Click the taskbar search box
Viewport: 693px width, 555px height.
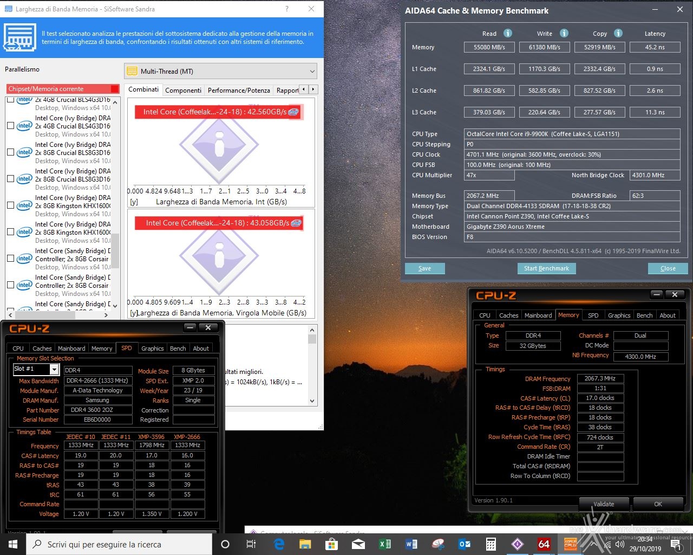coord(119,544)
